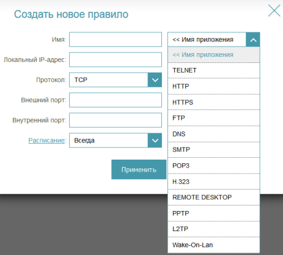Screen dimensions: 283x255
Task: Choose HTTP in the application list
Action: pyautogui.click(x=214, y=86)
